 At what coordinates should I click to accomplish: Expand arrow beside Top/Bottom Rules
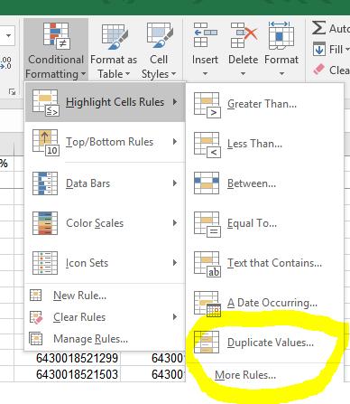(175, 142)
